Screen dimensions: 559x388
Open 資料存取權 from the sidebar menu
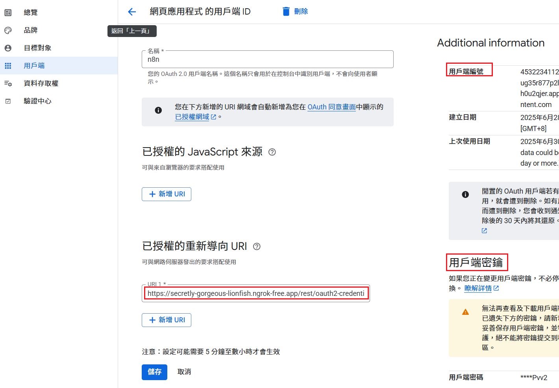click(41, 83)
